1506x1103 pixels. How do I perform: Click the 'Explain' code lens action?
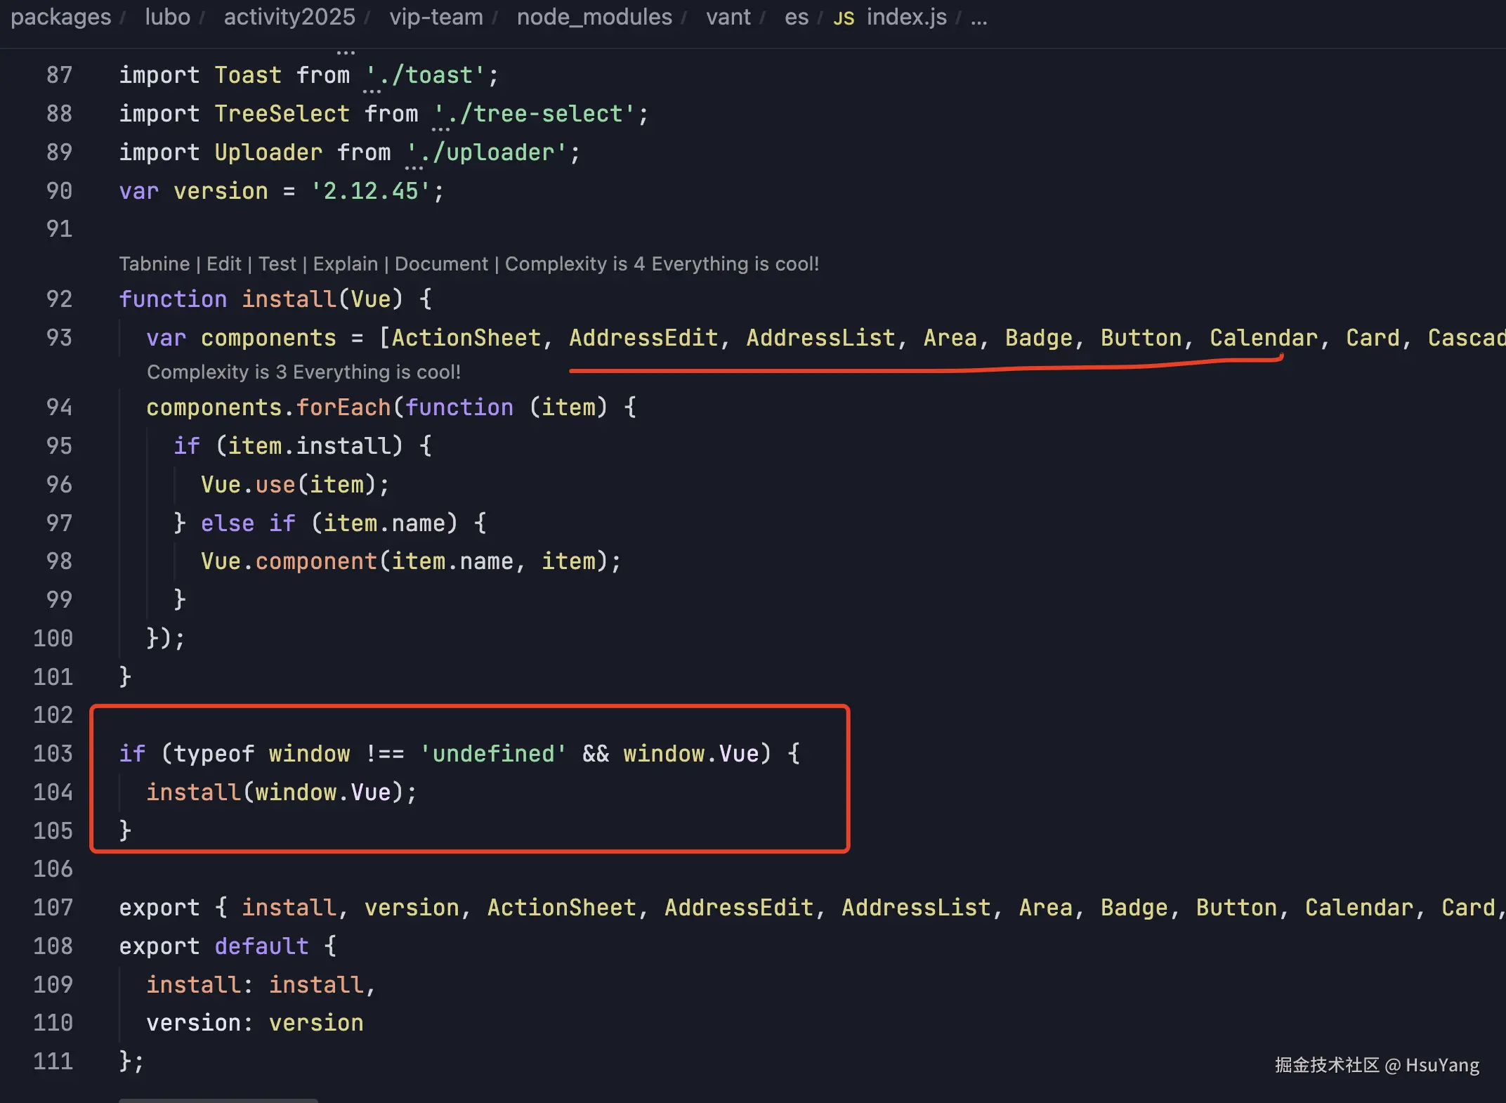point(345,264)
